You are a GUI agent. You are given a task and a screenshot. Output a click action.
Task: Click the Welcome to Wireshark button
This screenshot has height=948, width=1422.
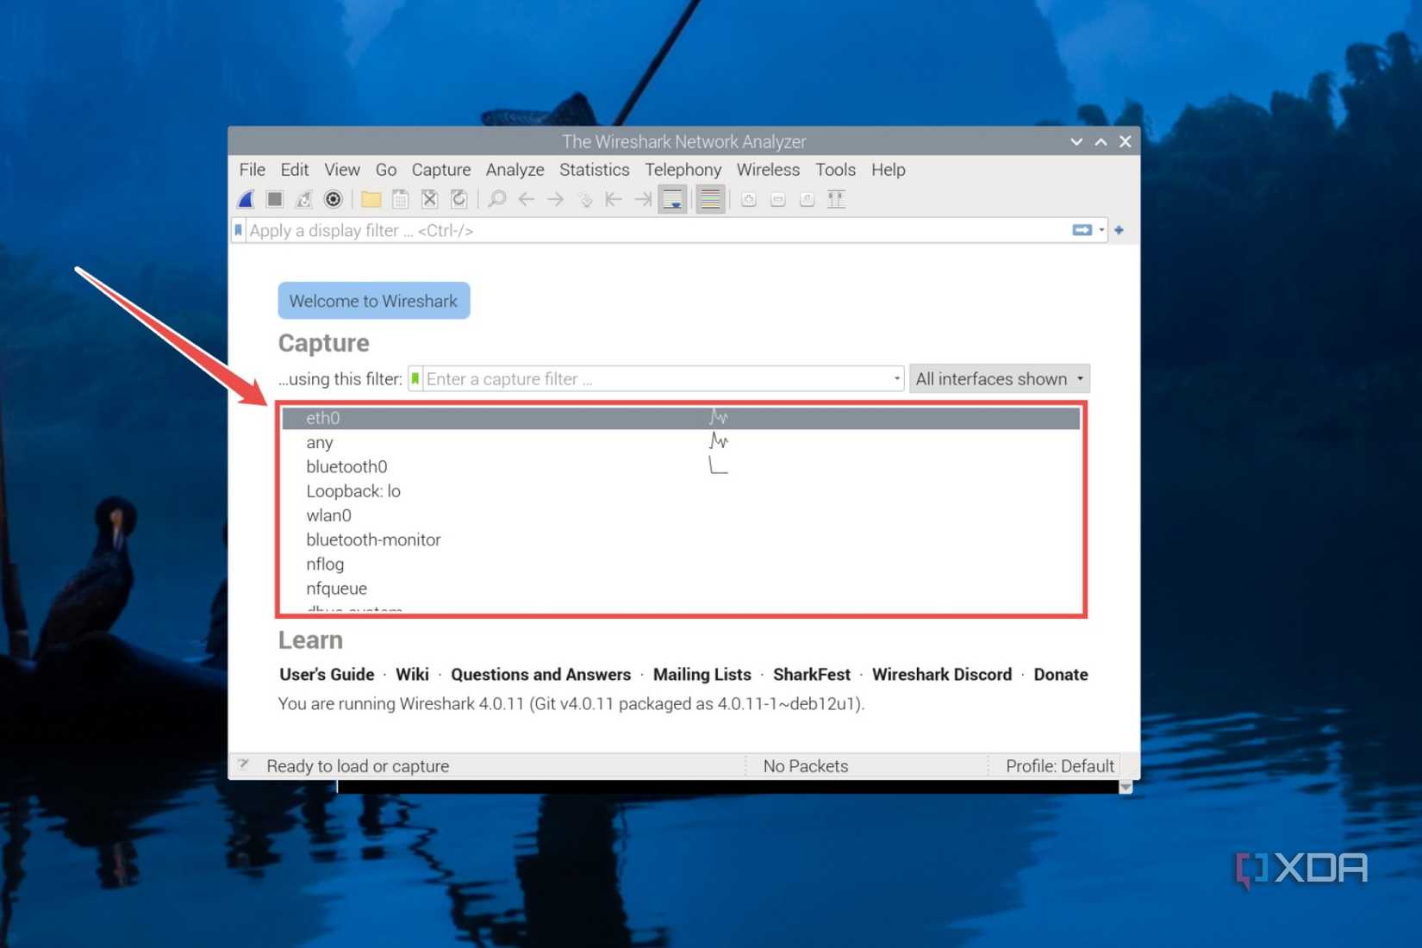[374, 301]
